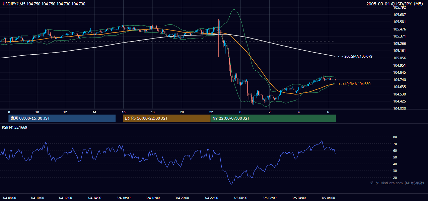This screenshot has width=428, height=201.
Task: Click hour label 0 under price chart
Action: pos(240,112)
